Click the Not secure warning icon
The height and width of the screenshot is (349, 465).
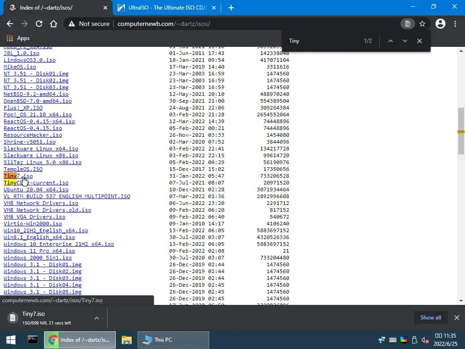[71, 24]
